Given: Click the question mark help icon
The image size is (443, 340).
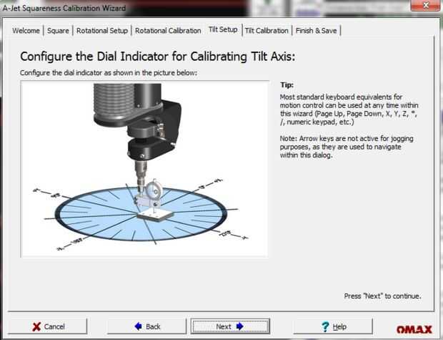Looking at the screenshot, I should (326, 326).
